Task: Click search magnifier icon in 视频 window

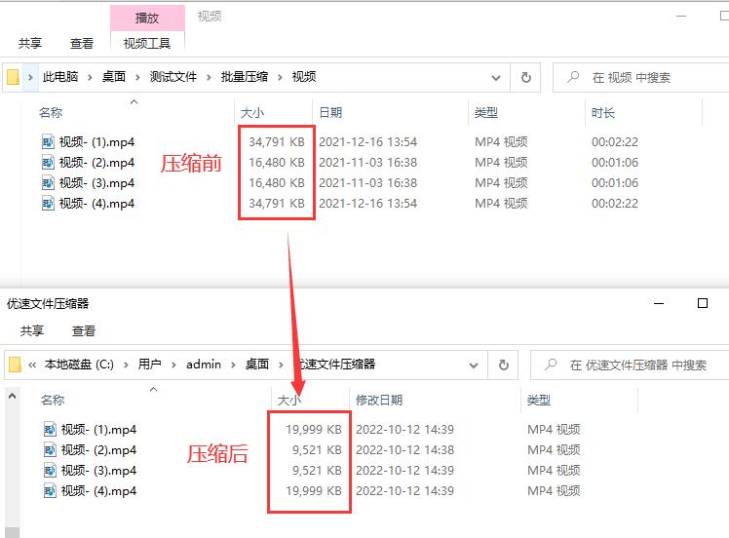Action: (573, 76)
